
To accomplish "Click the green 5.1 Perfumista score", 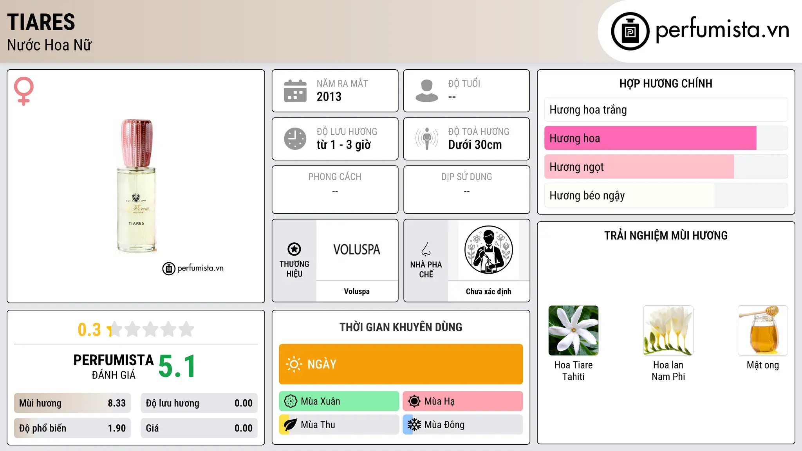I will [177, 366].
